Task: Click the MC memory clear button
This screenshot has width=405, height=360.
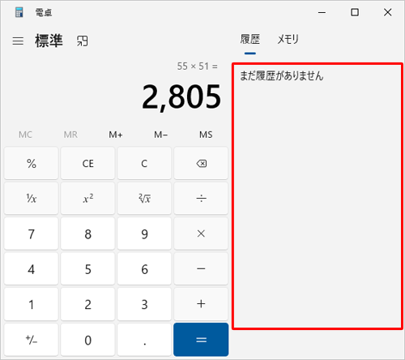Action: pyautogui.click(x=25, y=135)
